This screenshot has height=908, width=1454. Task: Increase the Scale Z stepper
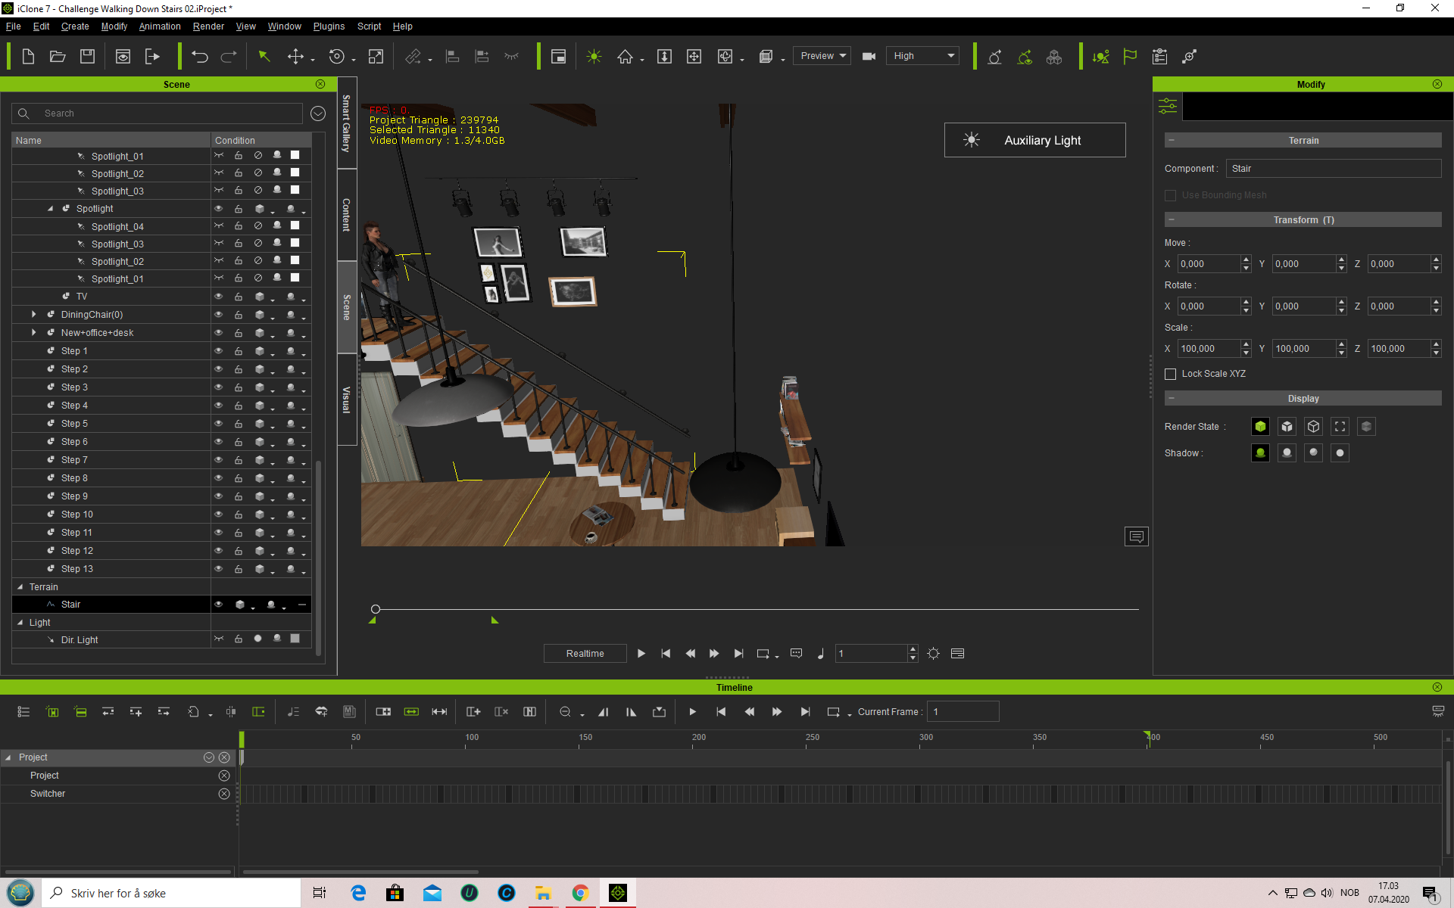pyautogui.click(x=1436, y=344)
